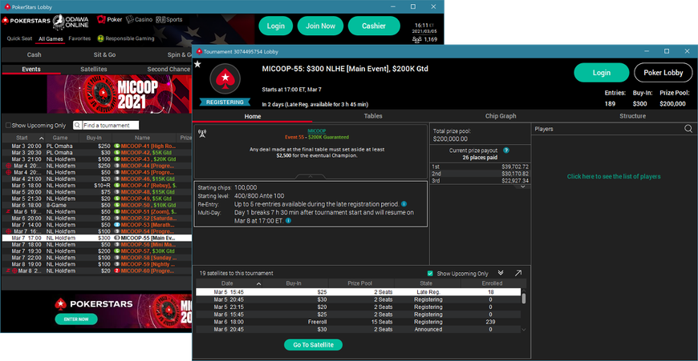The image size is (698, 361).
Task: Click Login in PokerStars Lobby header
Action: (275, 26)
